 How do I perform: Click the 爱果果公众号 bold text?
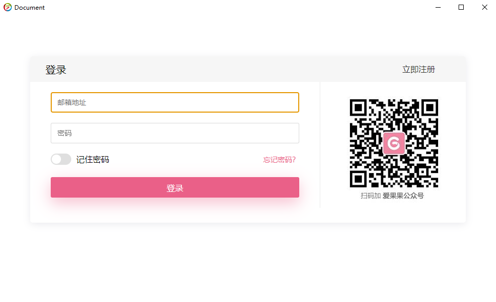(x=403, y=196)
